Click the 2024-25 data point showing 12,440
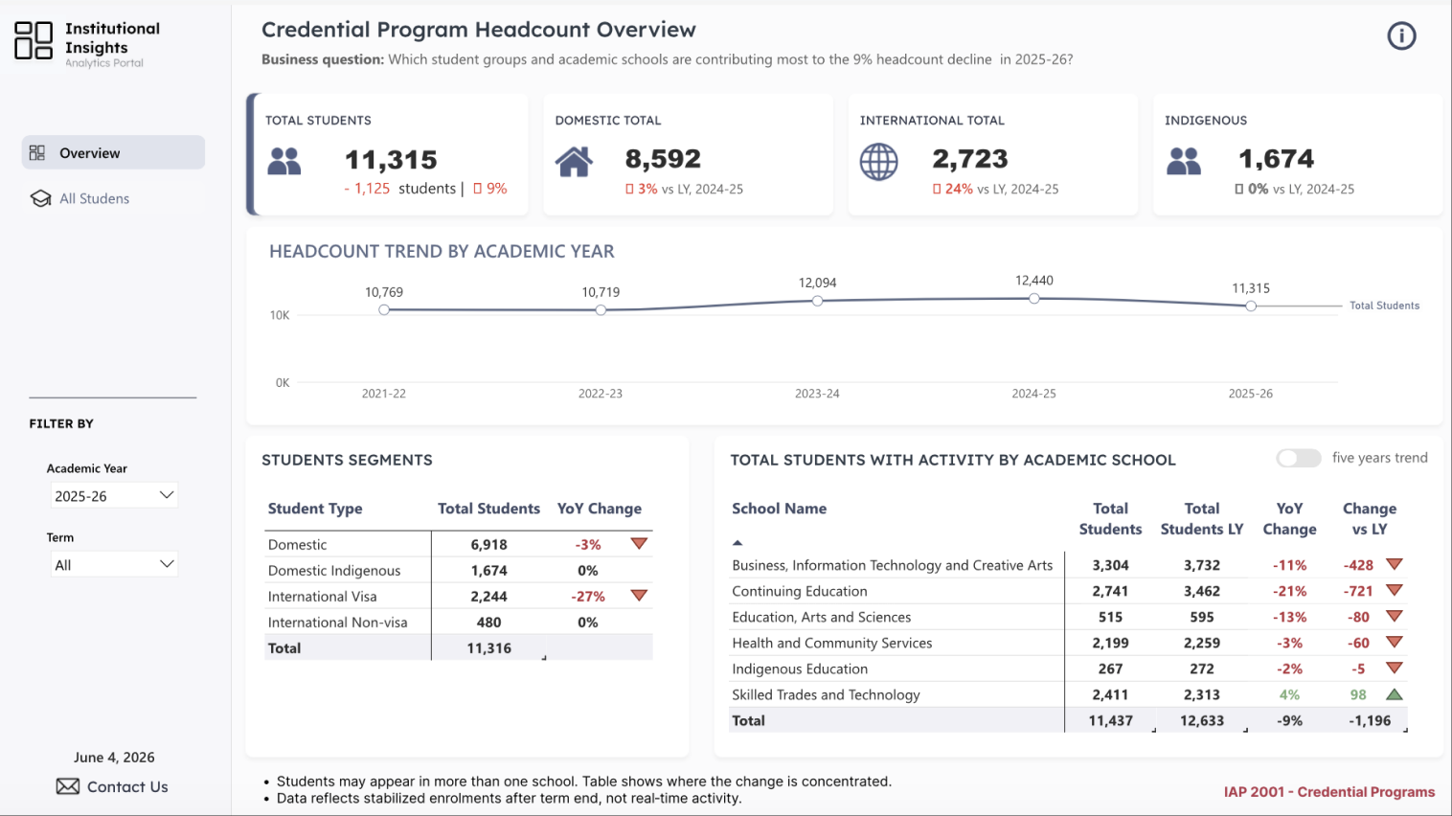Image resolution: width=1452 pixels, height=816 pixels. pos(1034,299)
